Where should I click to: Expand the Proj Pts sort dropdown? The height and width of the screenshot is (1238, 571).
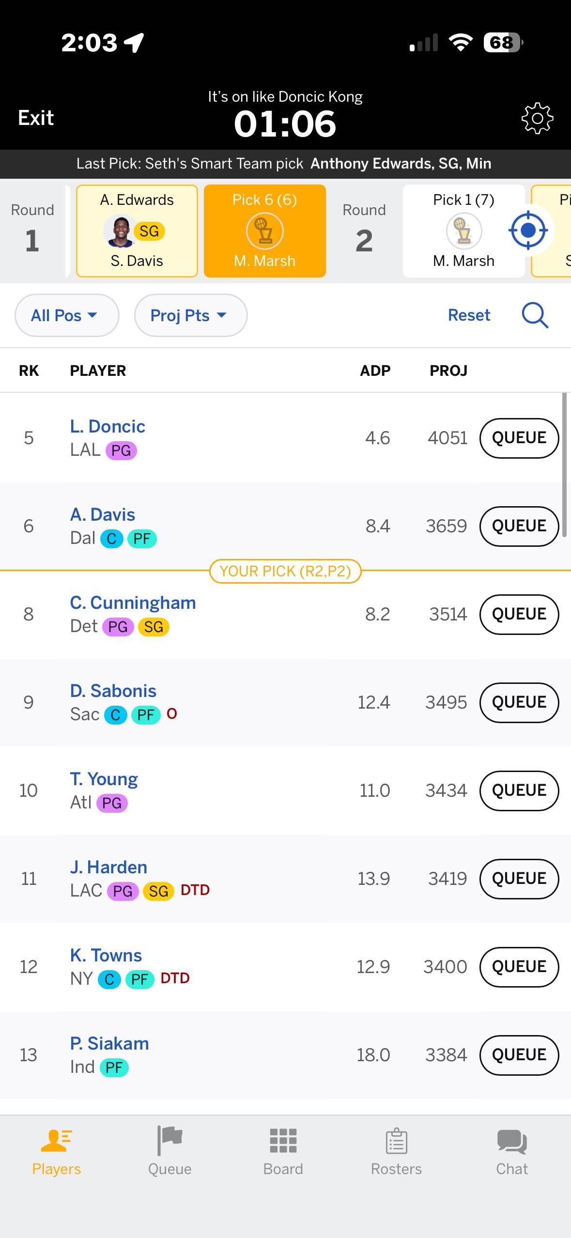[191, 315]
